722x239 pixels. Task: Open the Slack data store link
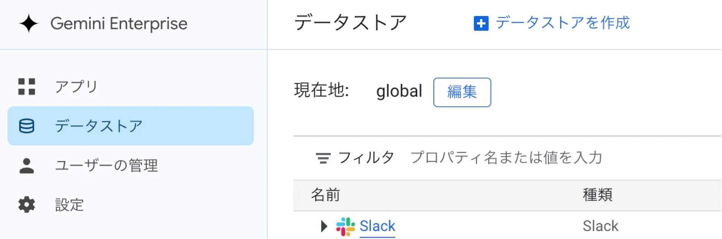[377, 226]
